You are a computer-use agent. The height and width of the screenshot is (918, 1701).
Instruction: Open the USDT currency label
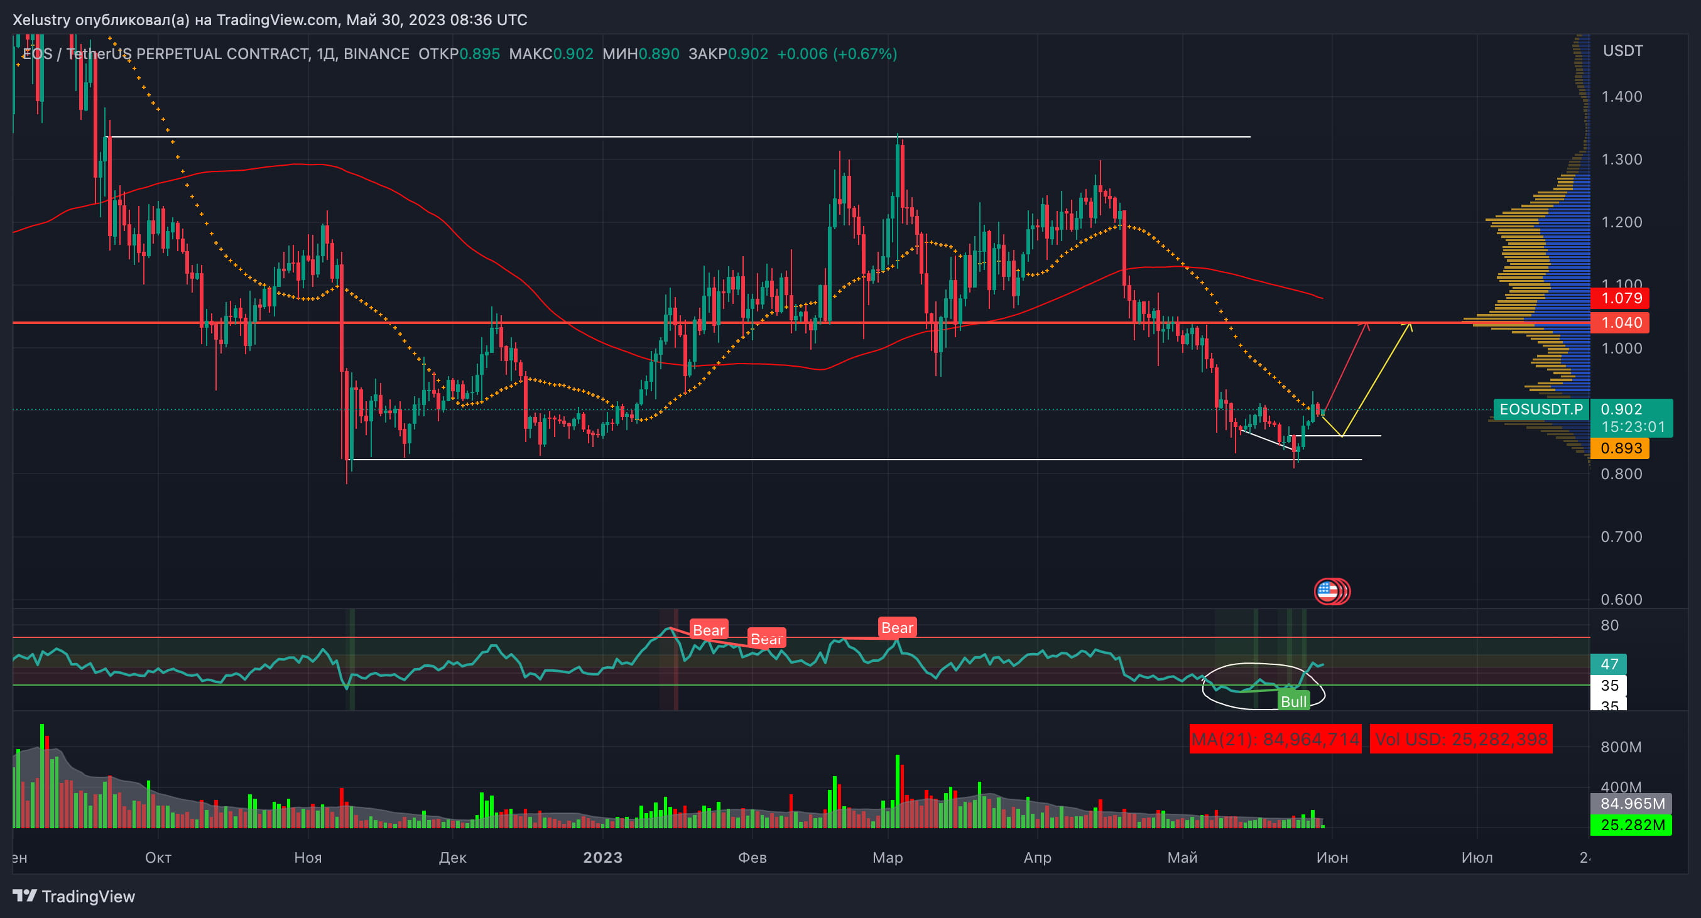coord(1622,51)
